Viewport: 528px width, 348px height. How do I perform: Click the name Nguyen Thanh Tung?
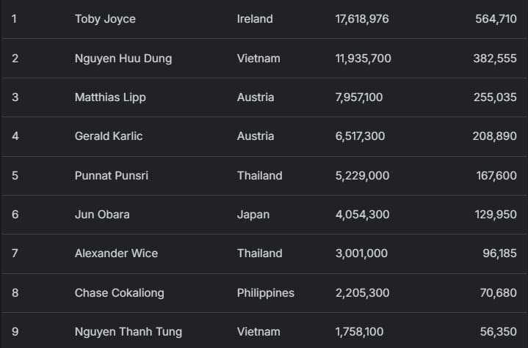[x=128, y=332]
